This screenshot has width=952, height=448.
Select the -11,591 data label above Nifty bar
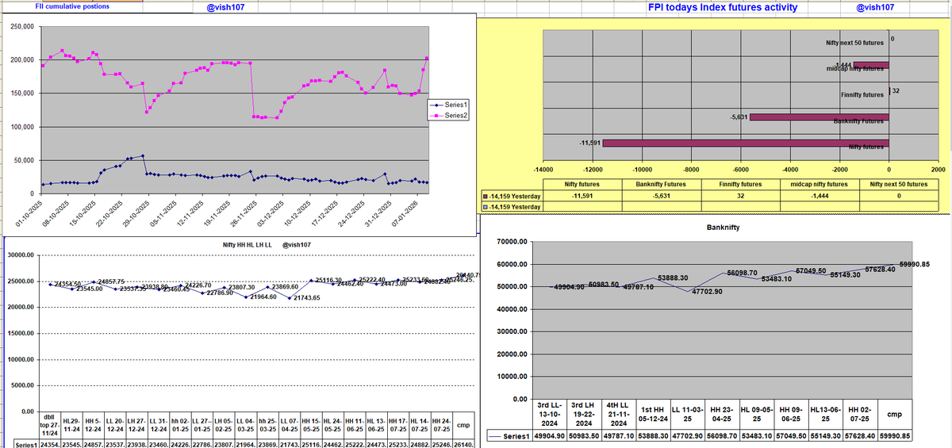point(592,143)
